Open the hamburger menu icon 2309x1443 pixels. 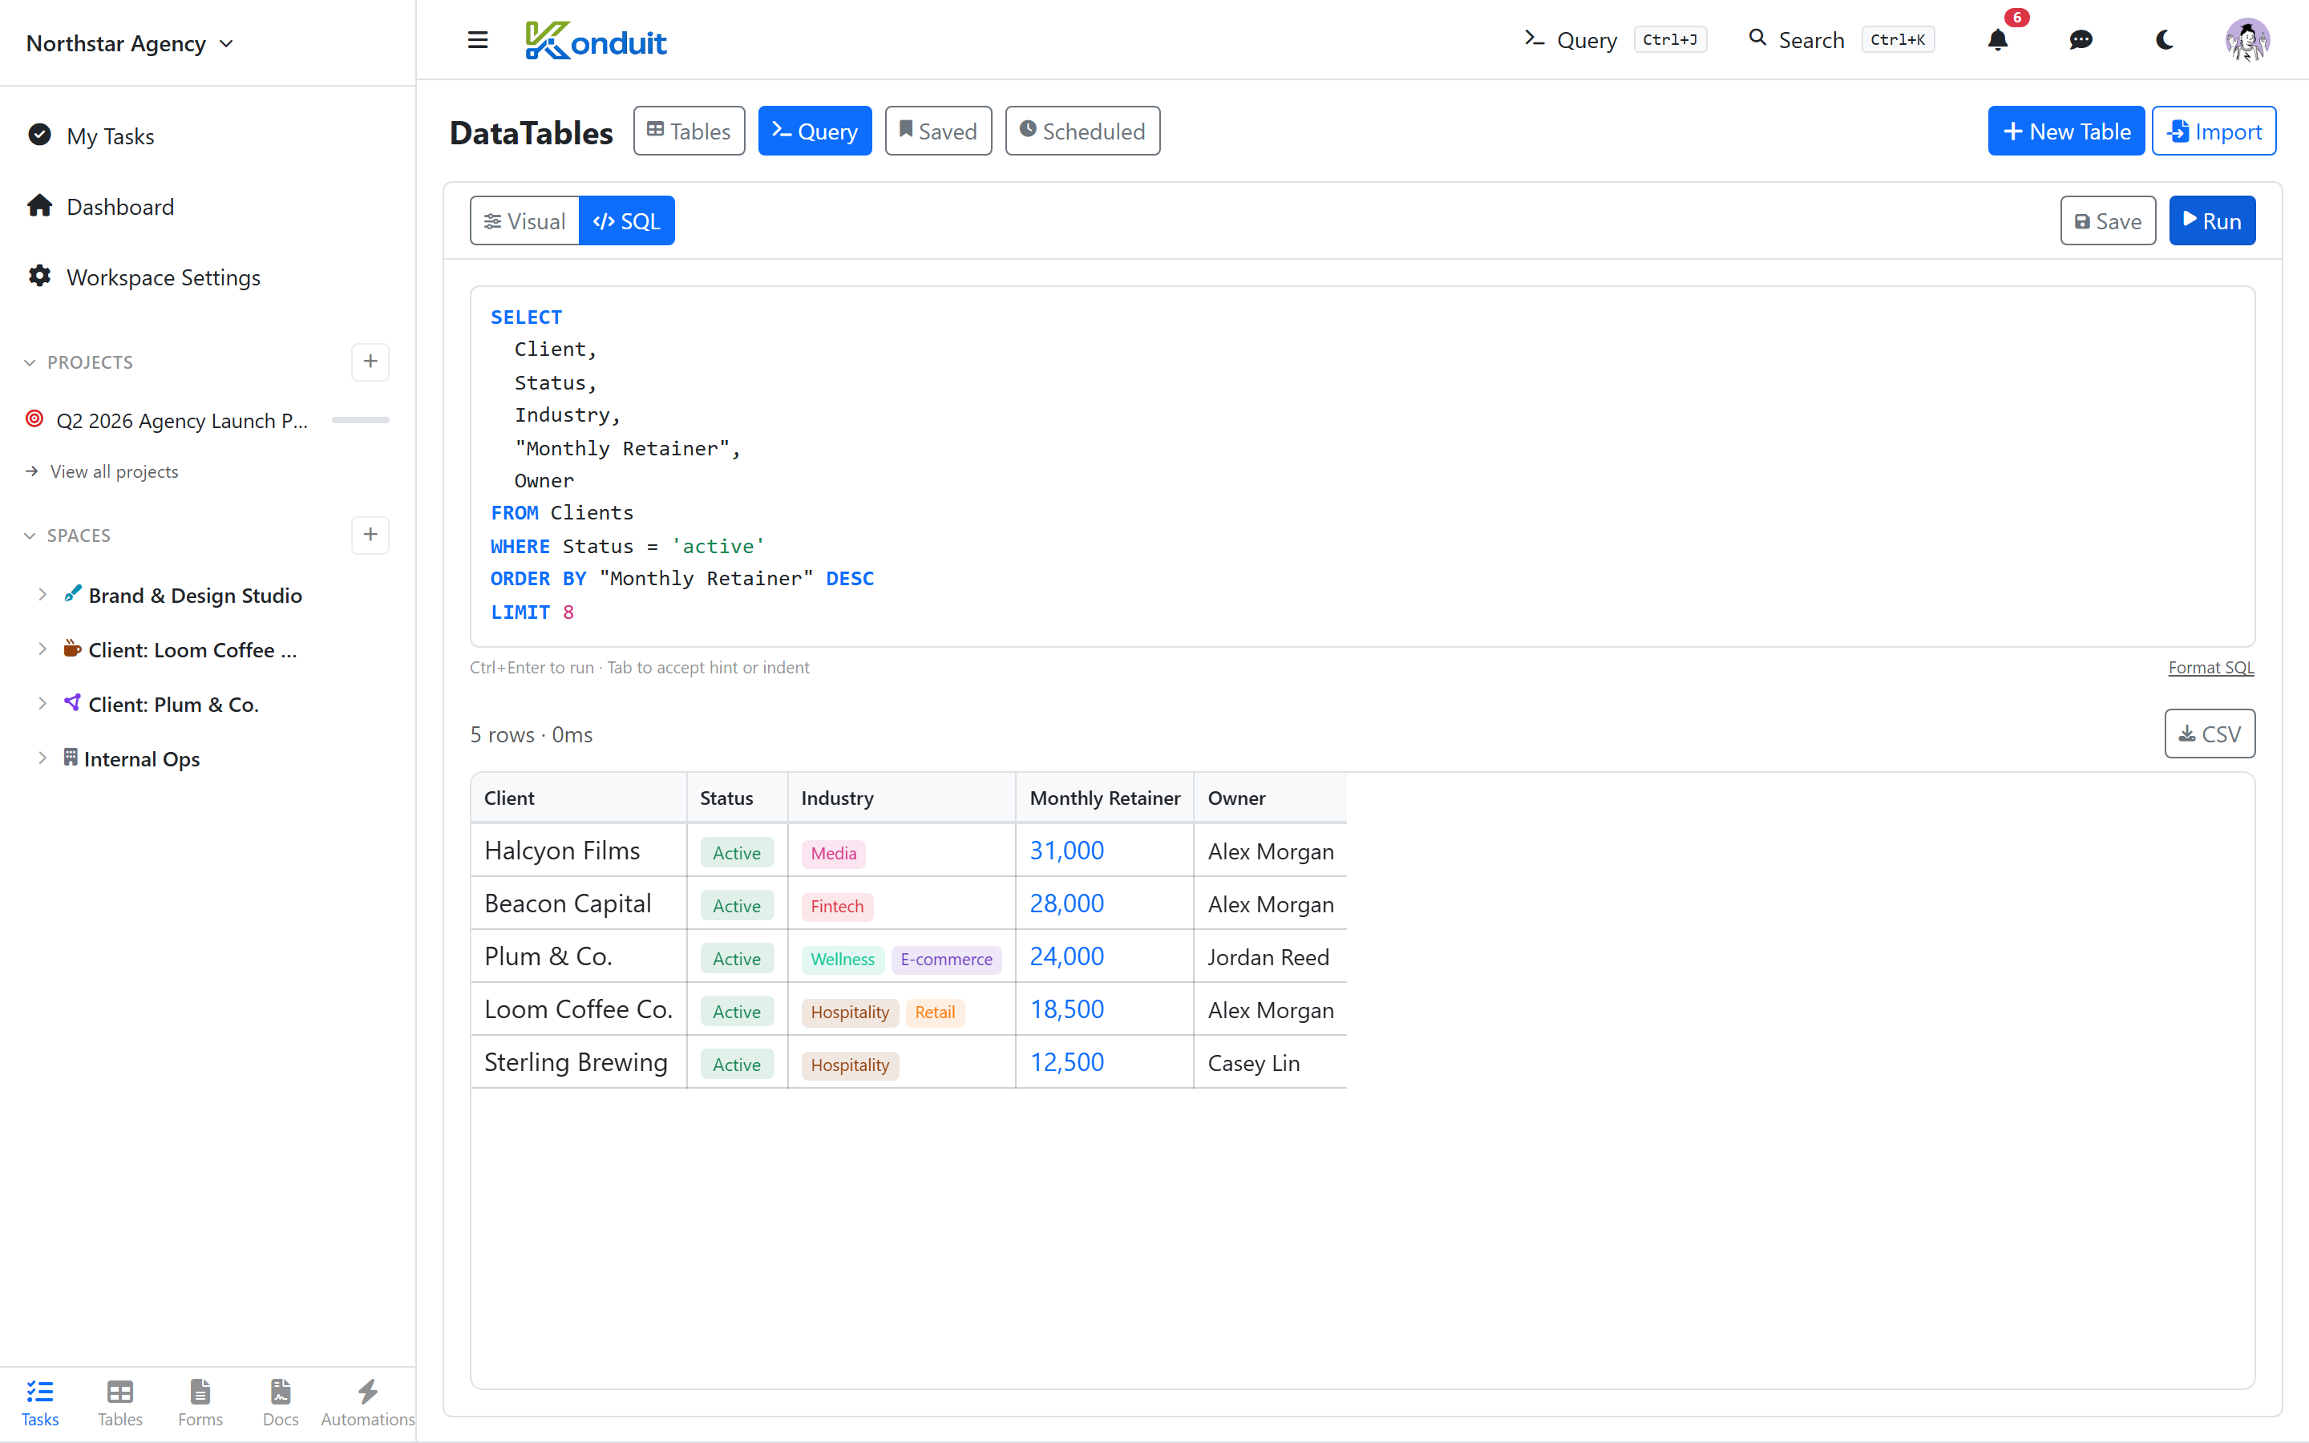(x=478, y=40)
